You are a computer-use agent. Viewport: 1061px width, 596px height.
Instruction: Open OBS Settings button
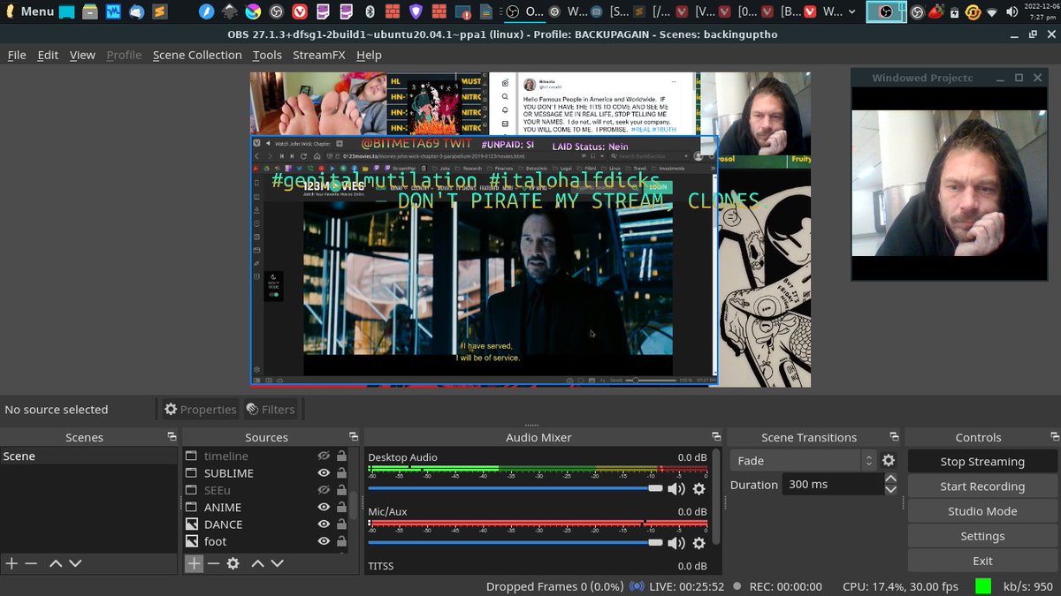coord(982,536)
